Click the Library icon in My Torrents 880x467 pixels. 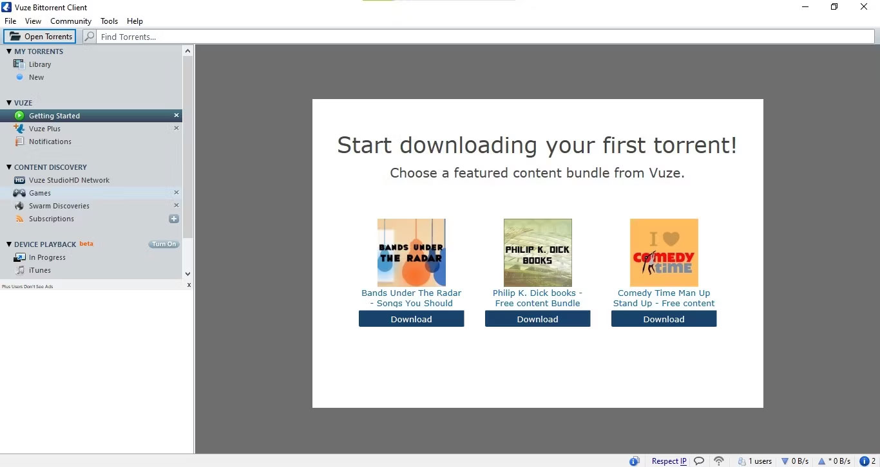coord(19,64)
